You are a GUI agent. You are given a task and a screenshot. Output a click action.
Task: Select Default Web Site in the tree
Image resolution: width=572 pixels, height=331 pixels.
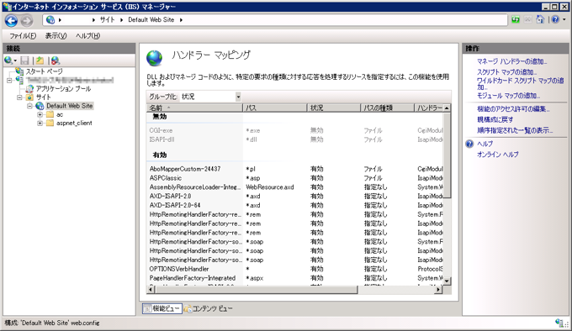(69, 106)
